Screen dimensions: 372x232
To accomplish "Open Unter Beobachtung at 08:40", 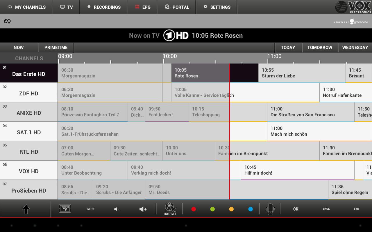I will click(x=93, y=170).
